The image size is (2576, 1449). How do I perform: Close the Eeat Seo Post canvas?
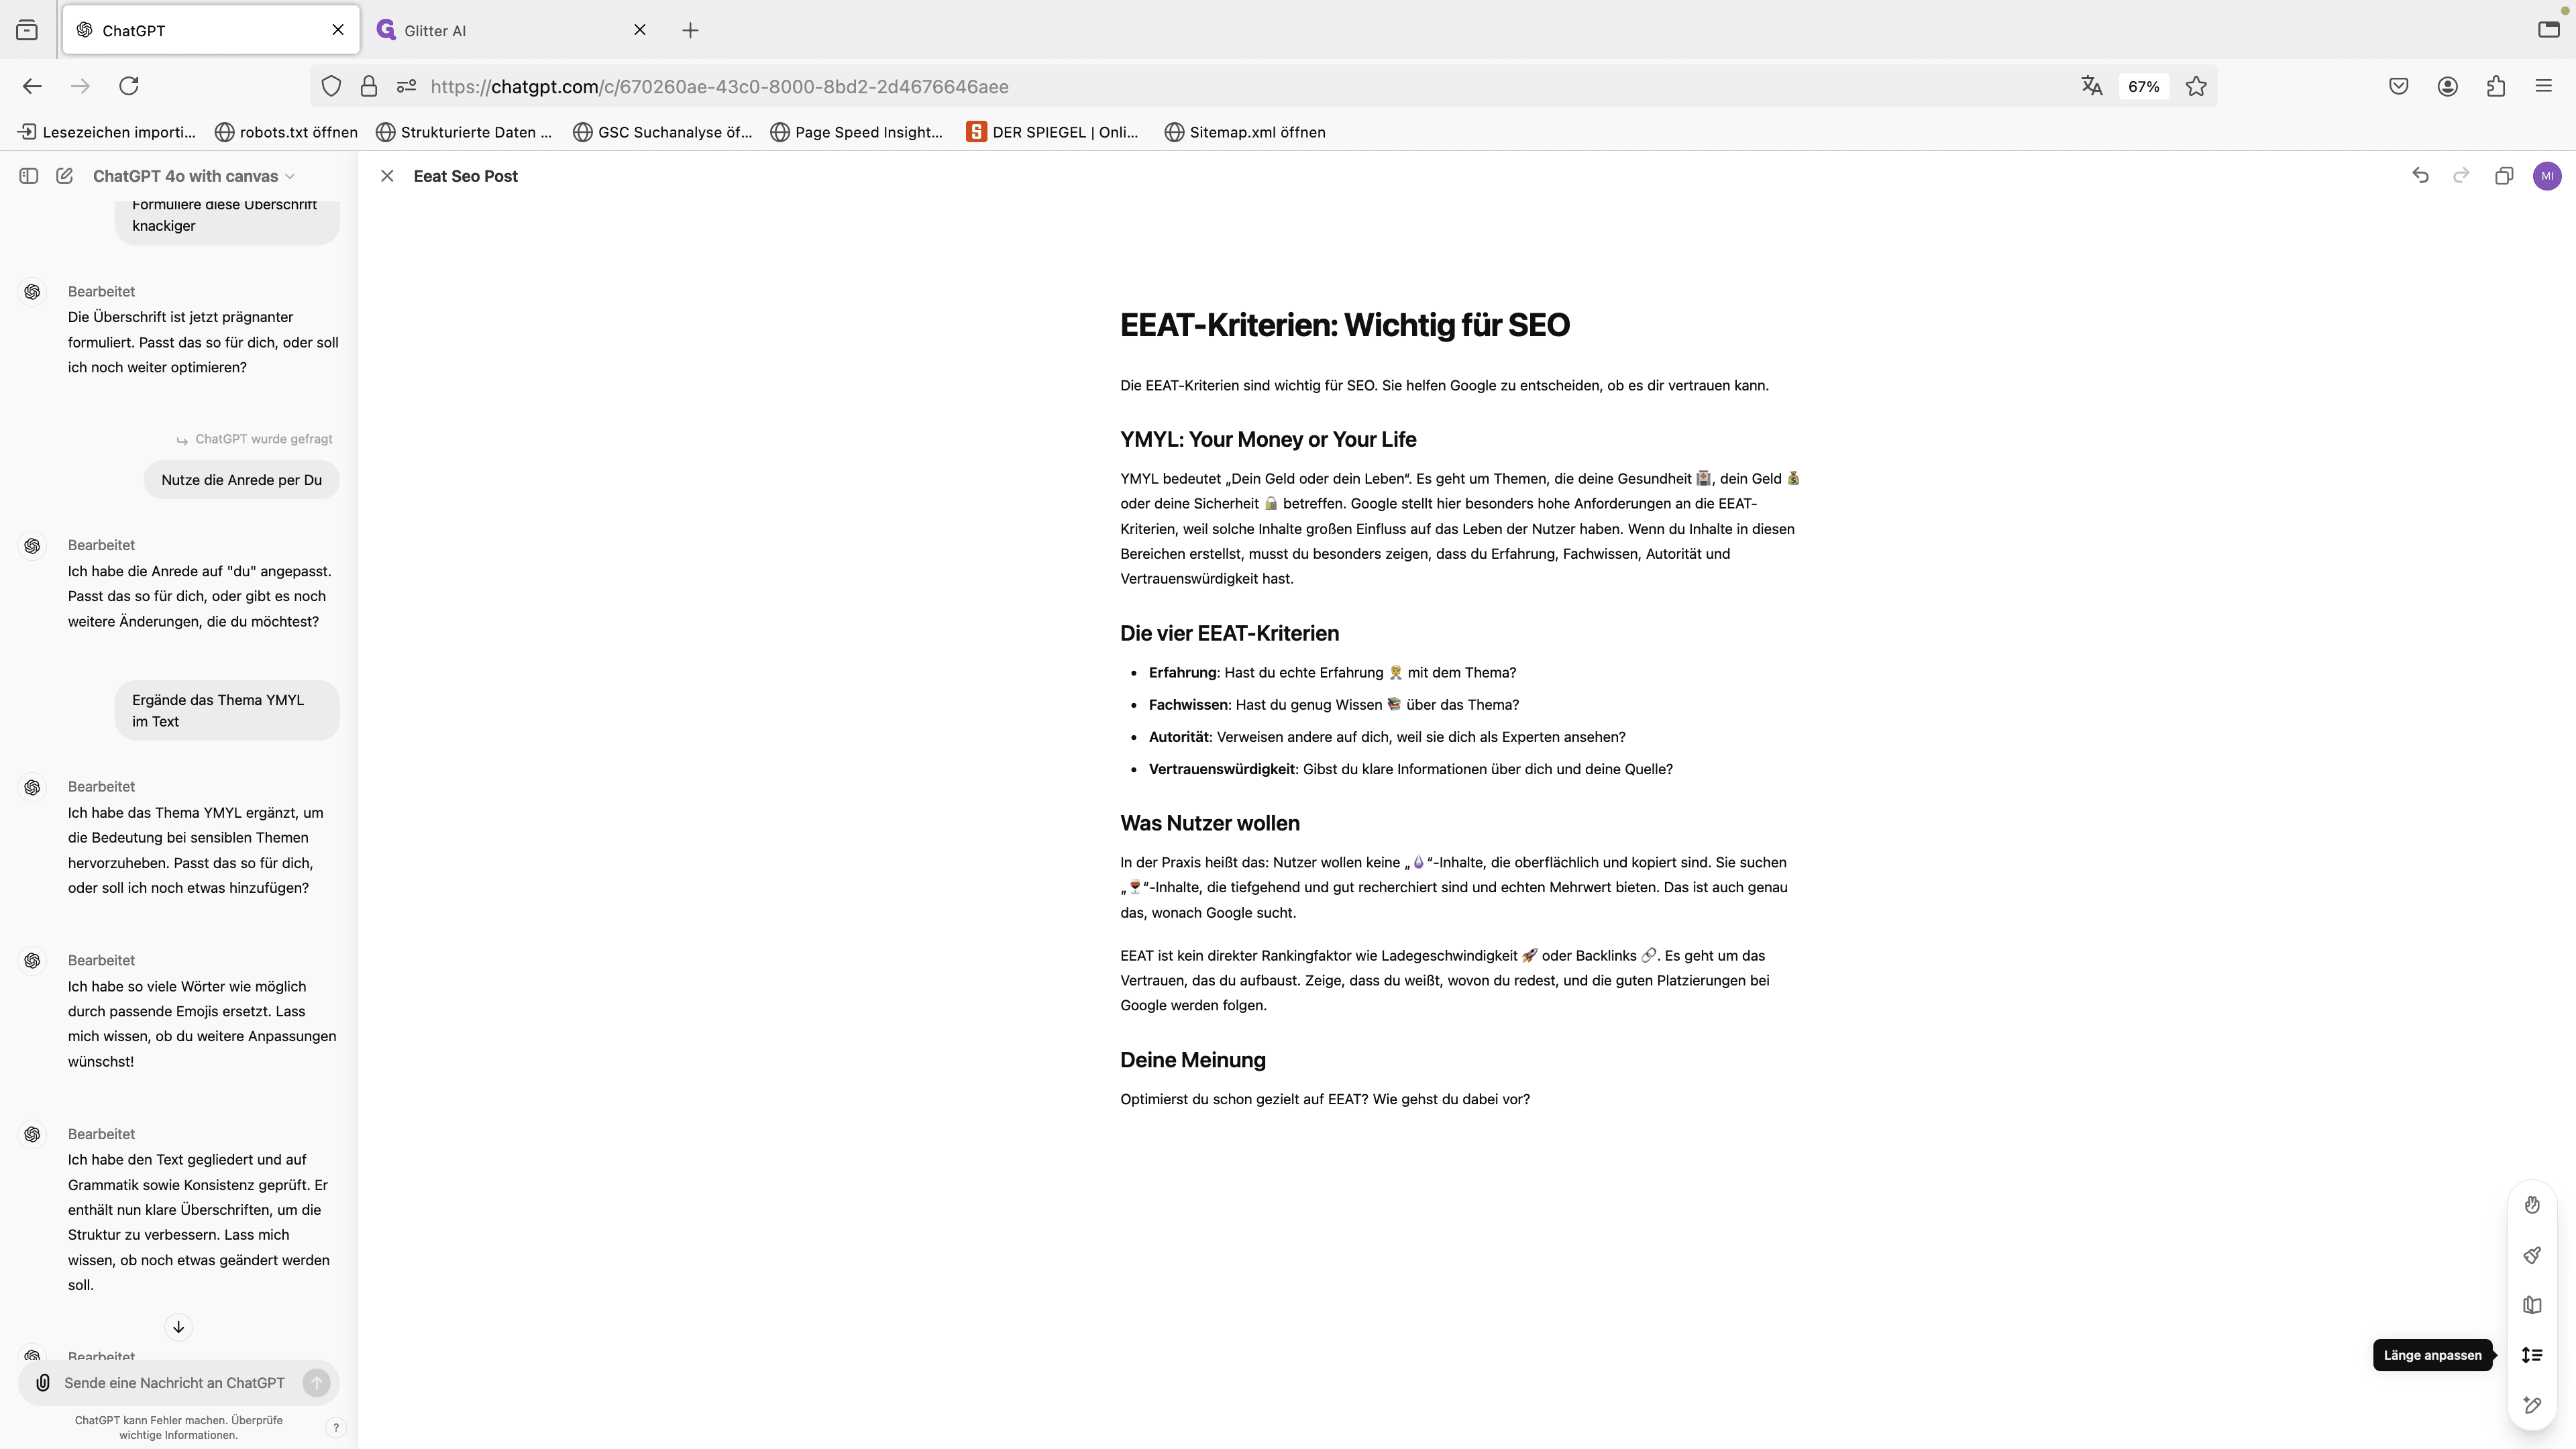coord(387,176)
